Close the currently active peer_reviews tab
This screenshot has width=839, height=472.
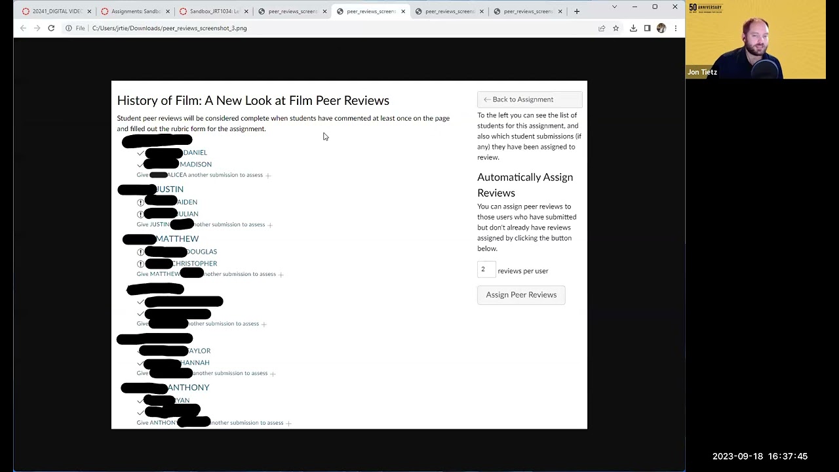tap(403, 11)
